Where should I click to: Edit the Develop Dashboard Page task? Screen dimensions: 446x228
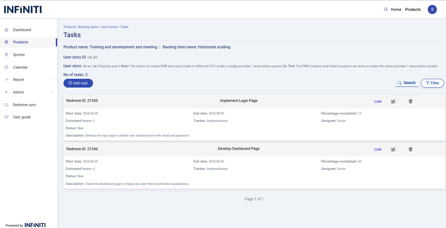(393, 149)
